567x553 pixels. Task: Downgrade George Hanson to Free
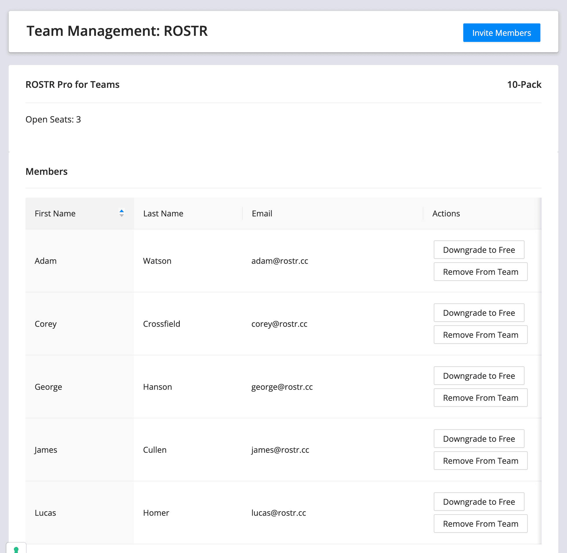[479, 376]
